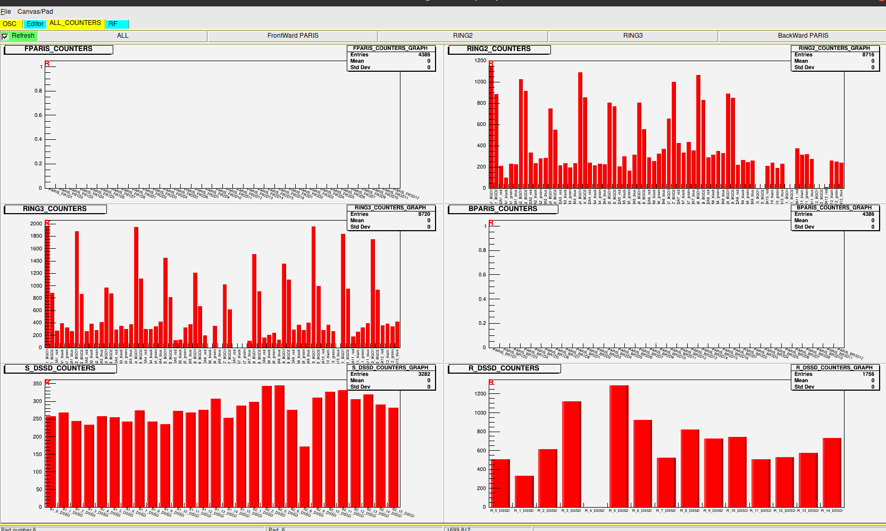This screenshot has height=531, width=886.
Task: Click the RING3_COUNTERS histogram title
Action: coord(55,209)
